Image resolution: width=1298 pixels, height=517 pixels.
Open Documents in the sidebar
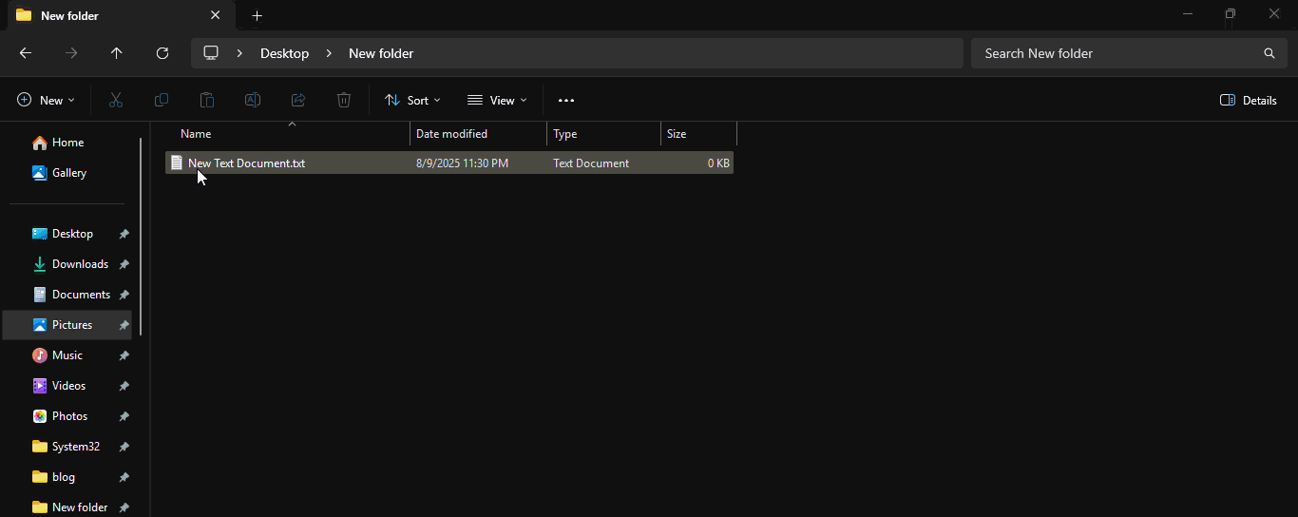click(x=67, y=295)
